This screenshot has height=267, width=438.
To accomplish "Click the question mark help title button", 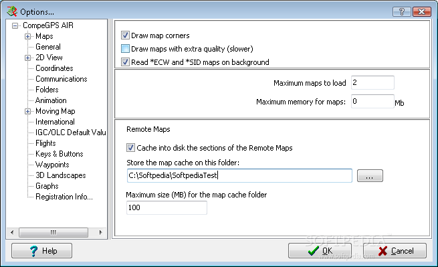I will click(x=402, y=12).
